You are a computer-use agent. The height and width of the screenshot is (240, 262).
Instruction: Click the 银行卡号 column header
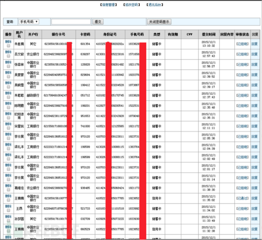(x=58, y=35)
